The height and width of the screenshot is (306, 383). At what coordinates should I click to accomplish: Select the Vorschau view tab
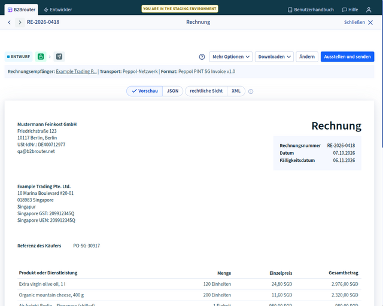coord(145,91)
